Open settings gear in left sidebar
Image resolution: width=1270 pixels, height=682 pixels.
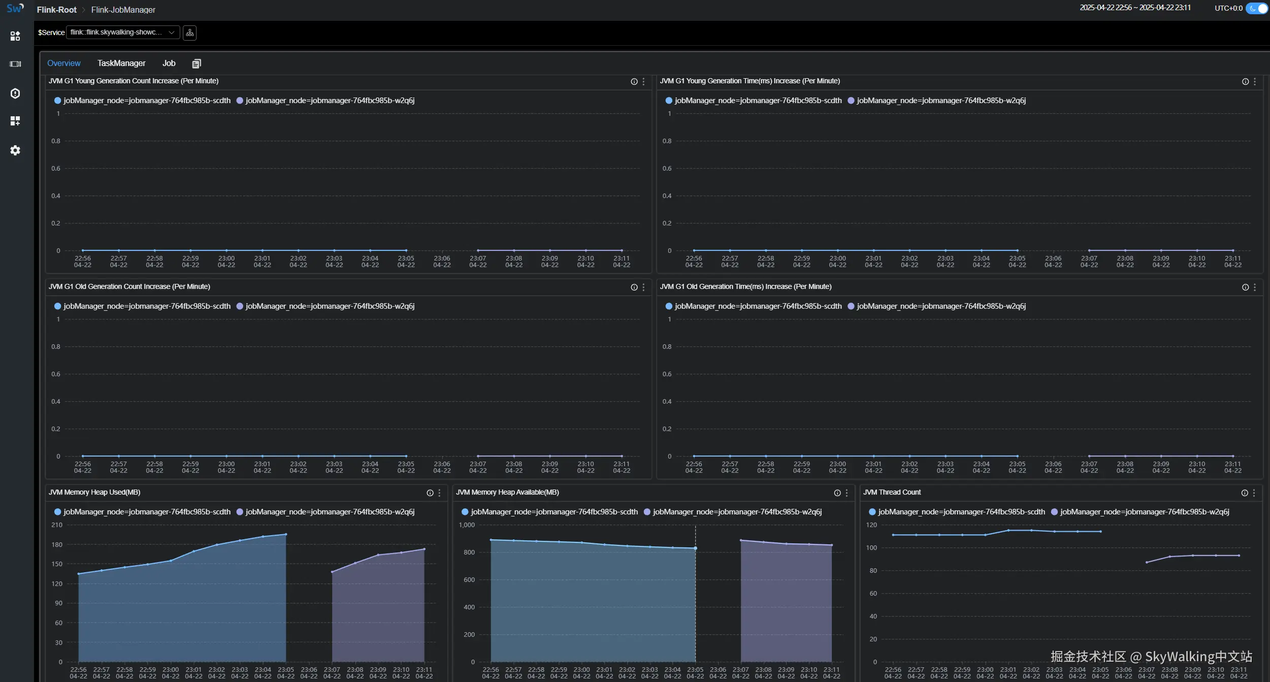click(15, 150)
